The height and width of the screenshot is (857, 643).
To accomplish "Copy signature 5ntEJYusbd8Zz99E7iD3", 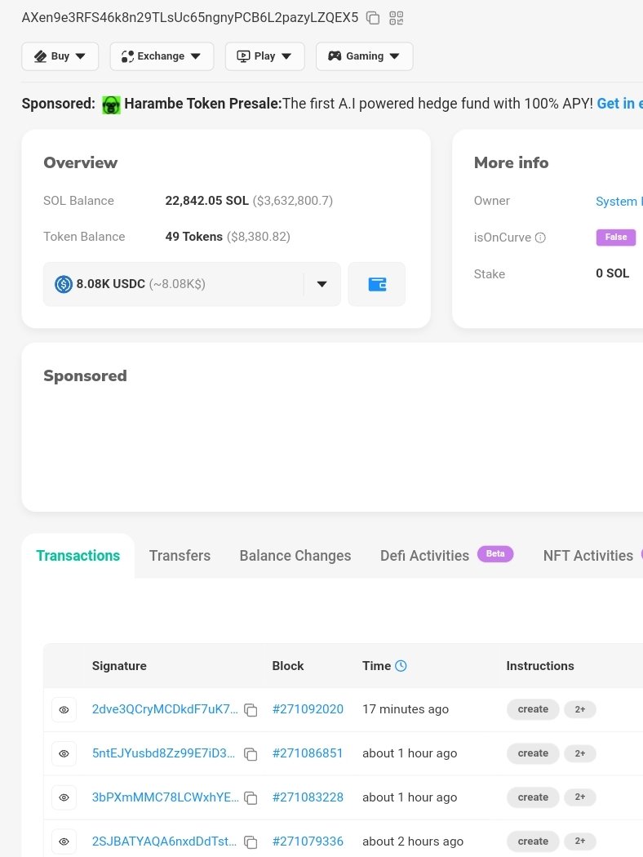I will 251,754.
